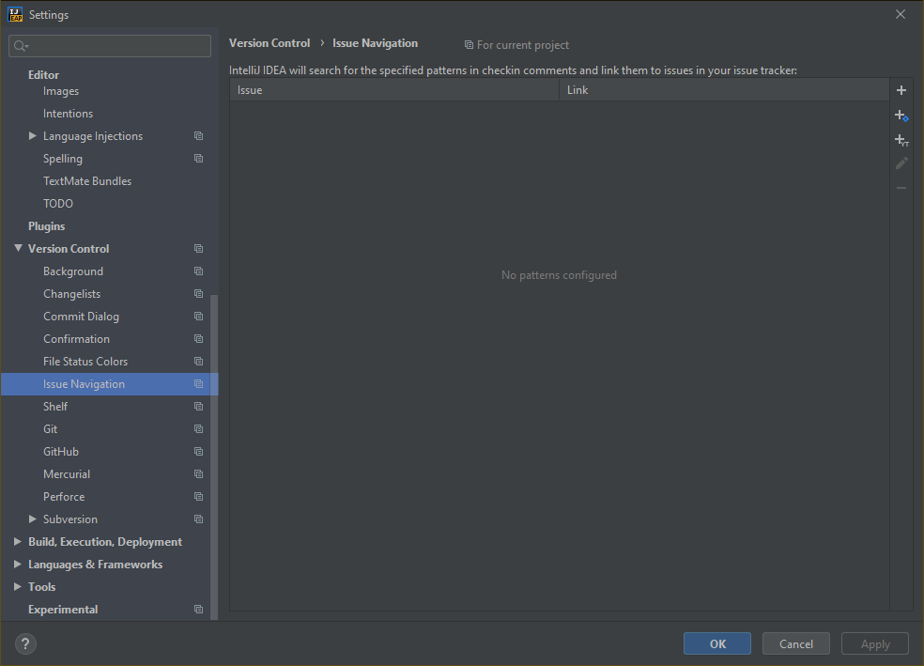Click Version Control breadcrumb link
Screen dimensions: 924x666
point(269,43)
